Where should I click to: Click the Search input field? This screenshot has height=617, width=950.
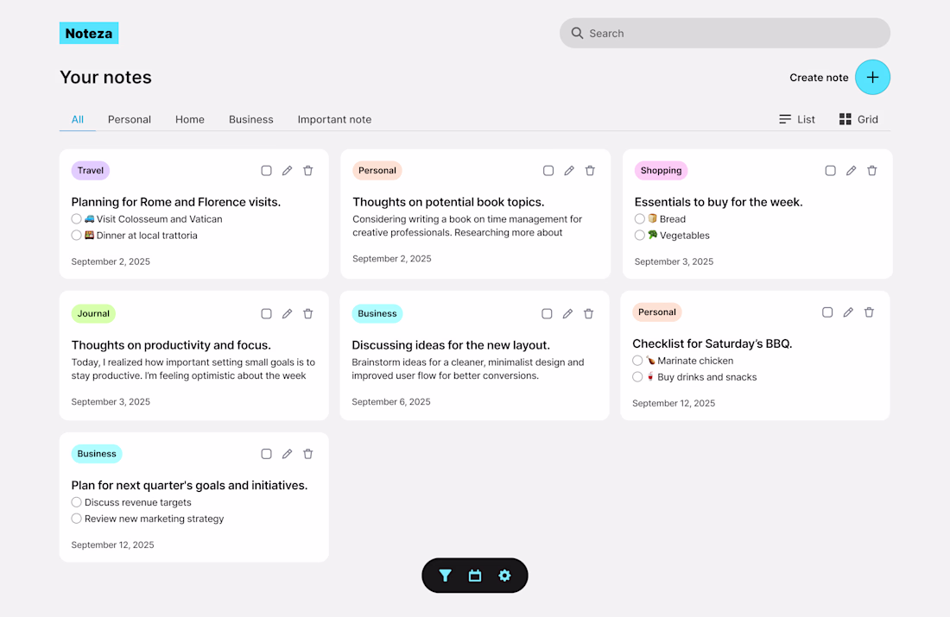click(x=725, y=34)
